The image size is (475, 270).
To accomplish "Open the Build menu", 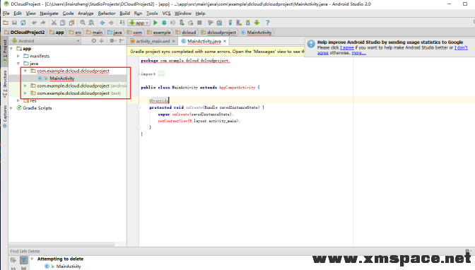I will click(x=125, y=13).
